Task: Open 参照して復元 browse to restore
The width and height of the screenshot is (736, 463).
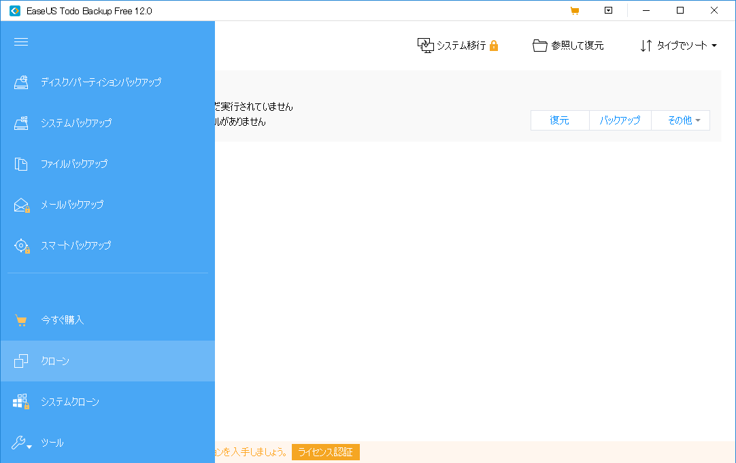Action: [568, 46]
